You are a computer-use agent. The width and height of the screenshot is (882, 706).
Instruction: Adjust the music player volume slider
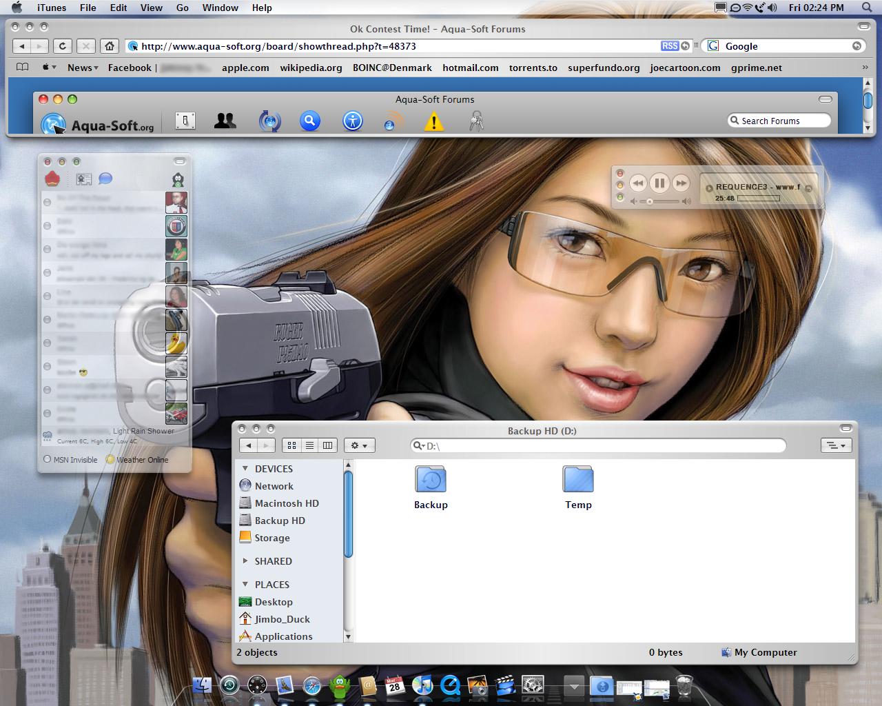pyautogui.click(x=660, y=201)
